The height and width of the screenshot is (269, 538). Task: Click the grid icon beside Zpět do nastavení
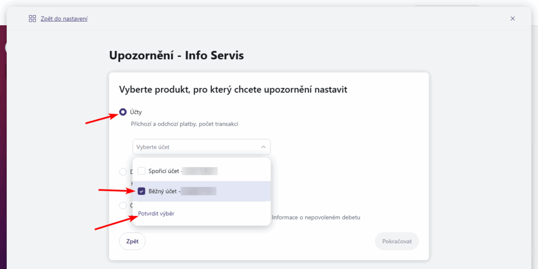(32, 18)
